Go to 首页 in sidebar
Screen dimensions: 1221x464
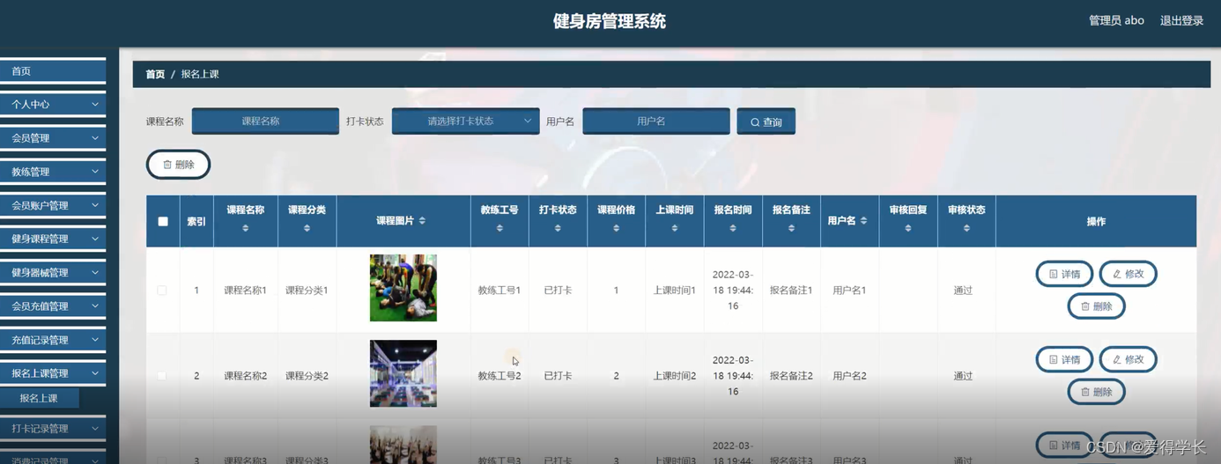tap(53, 71)
